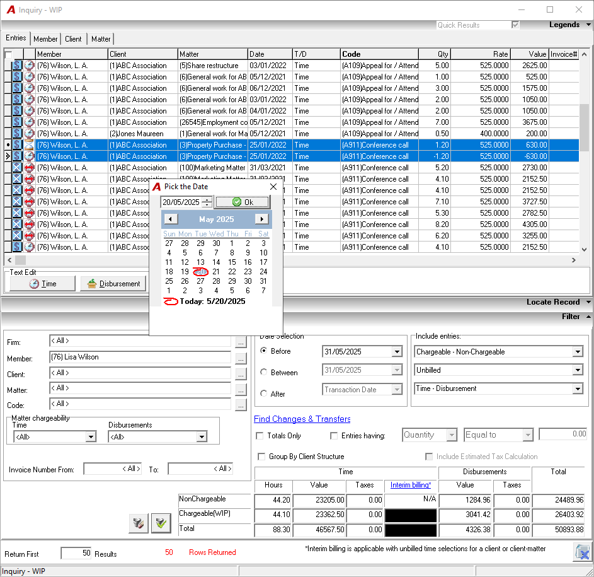Click the apply filter funnel-with-checkmark icon

161,523
